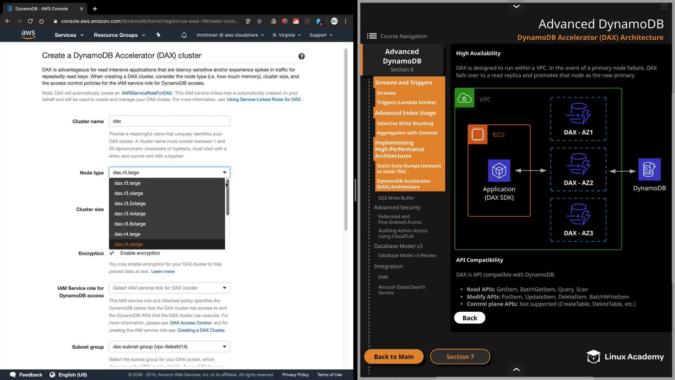Toggle the Enable encryption checkbox
675x380 pixels.
[x=112, y=253]
